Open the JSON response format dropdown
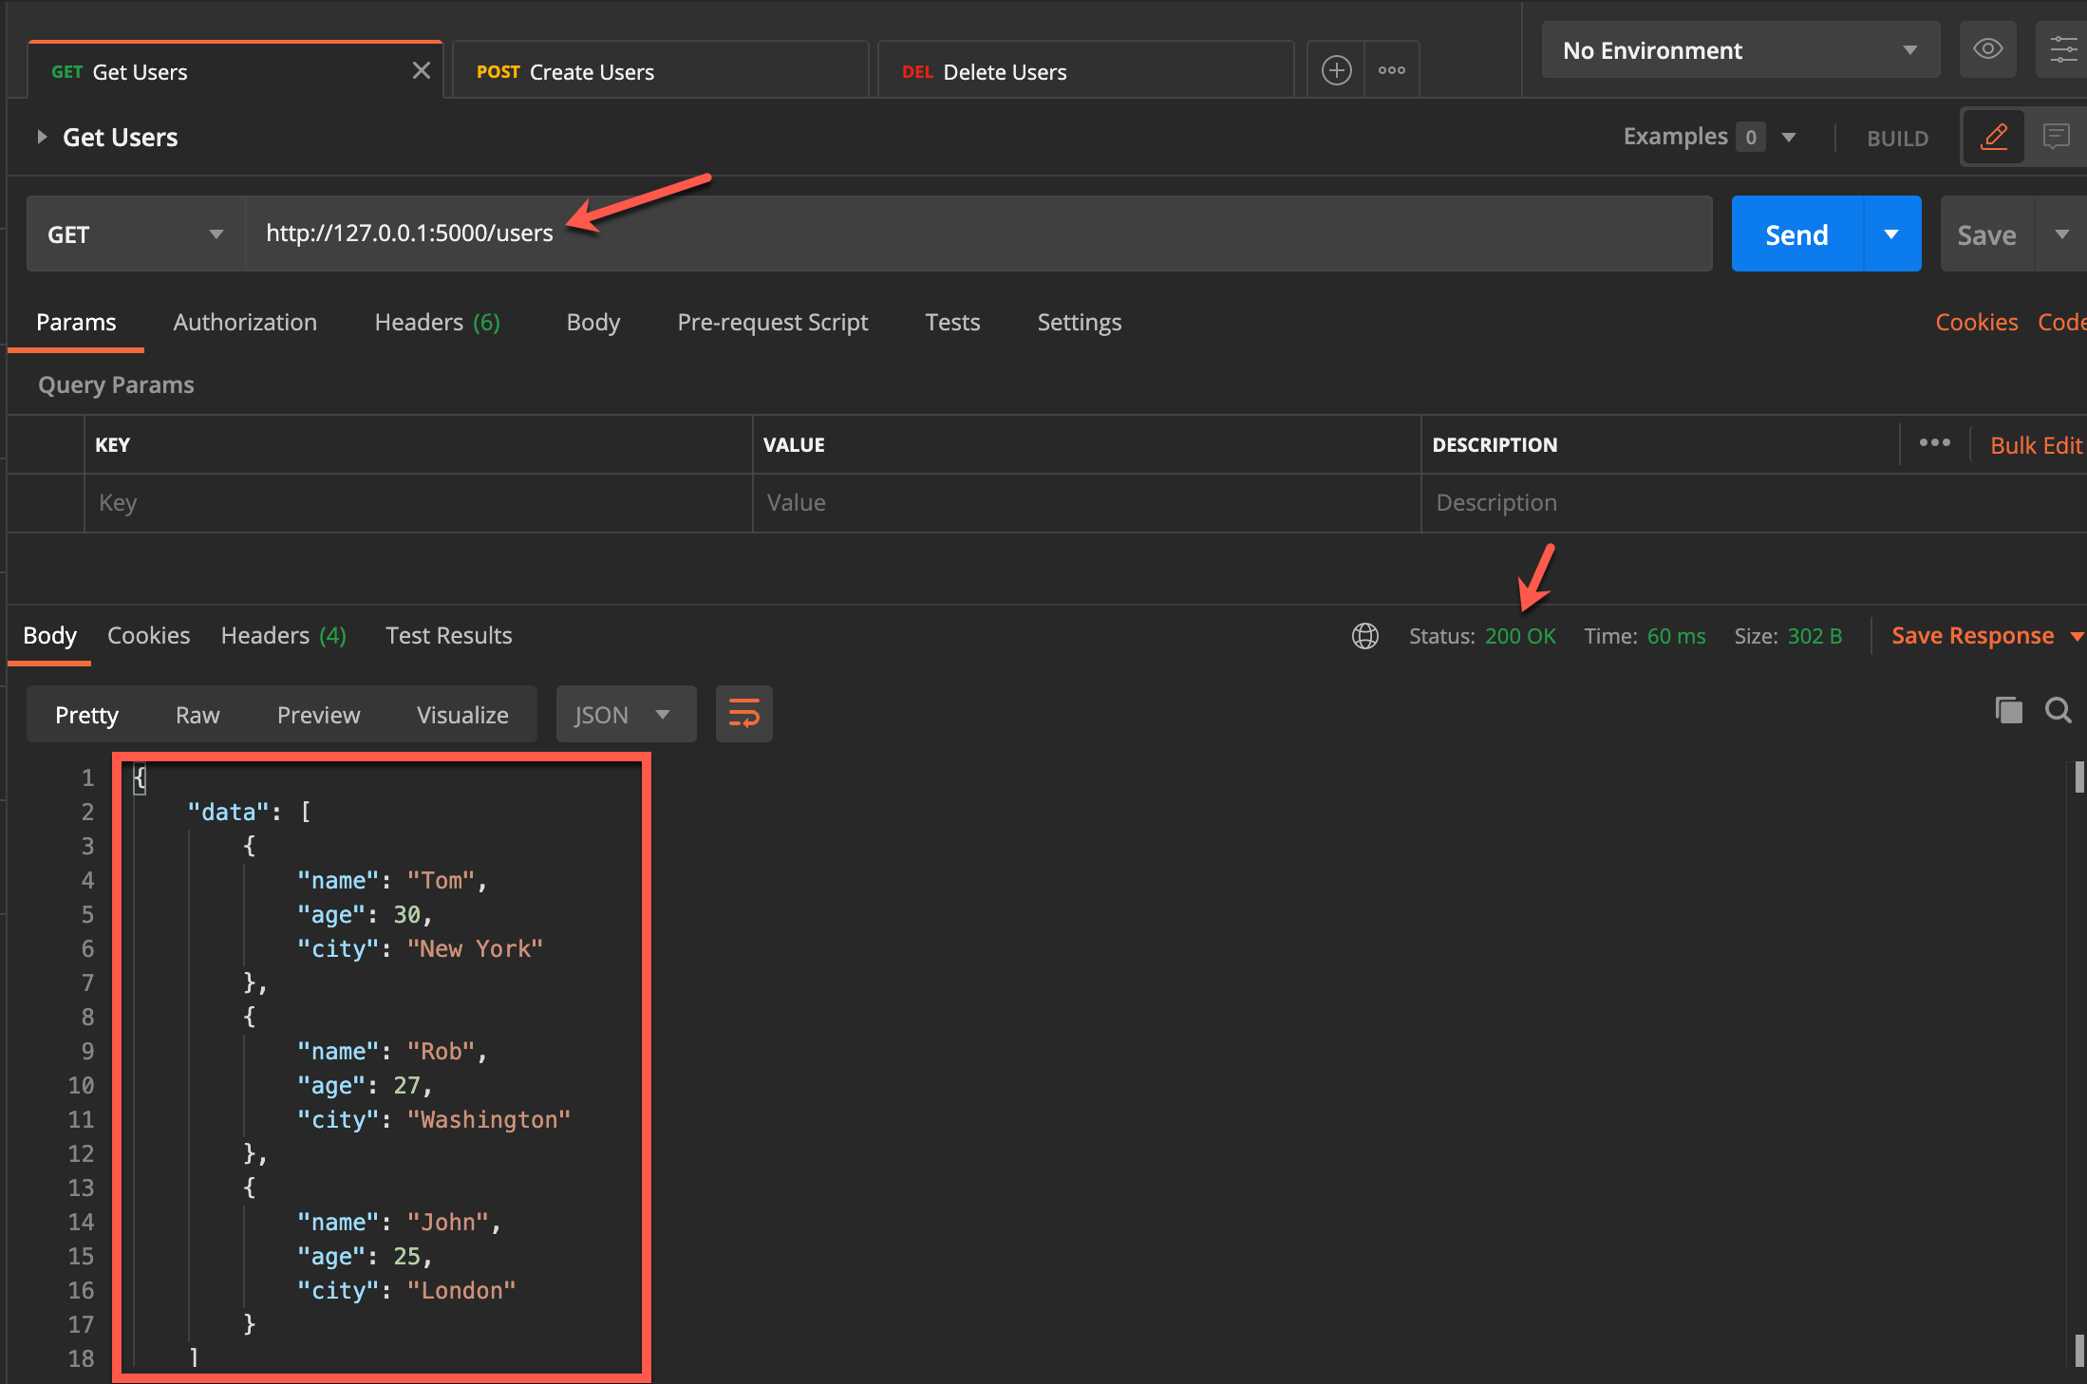The image size is (2087, 1384). pyautogui.click(x=625, y=714)
